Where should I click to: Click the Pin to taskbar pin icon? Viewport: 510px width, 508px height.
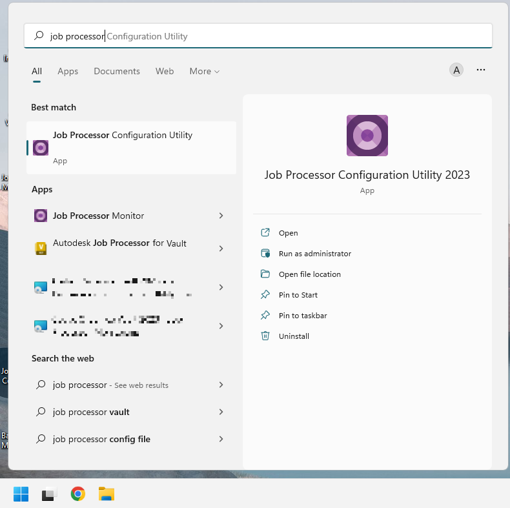click(x=265, y=315)
